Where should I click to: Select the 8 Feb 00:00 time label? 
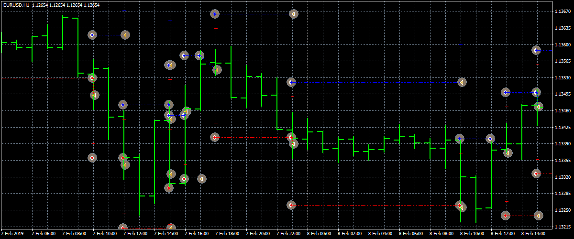[320, 234]
